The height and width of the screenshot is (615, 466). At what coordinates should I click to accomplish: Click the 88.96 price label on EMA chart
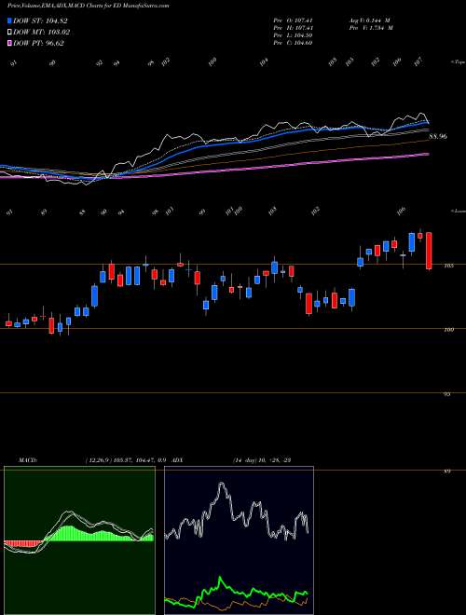438,137
